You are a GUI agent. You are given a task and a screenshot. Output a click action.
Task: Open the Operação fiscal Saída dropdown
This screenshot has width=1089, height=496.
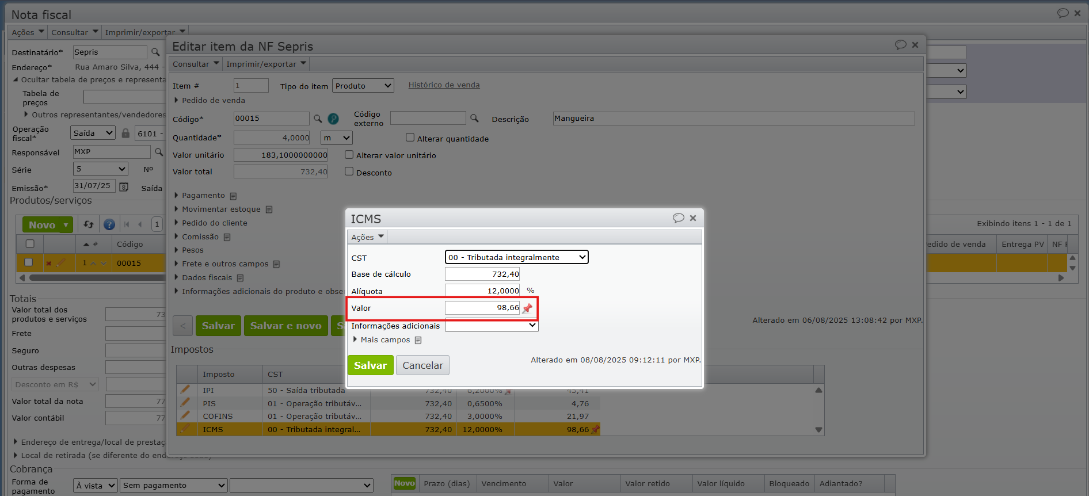tap(93, 133)
